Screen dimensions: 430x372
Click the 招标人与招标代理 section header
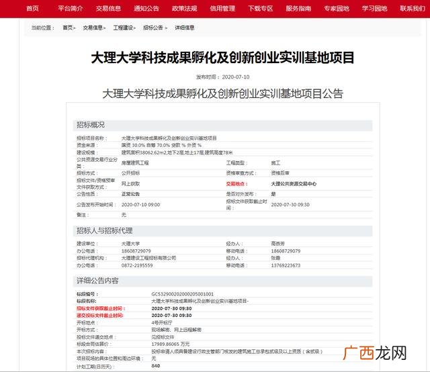222,231
